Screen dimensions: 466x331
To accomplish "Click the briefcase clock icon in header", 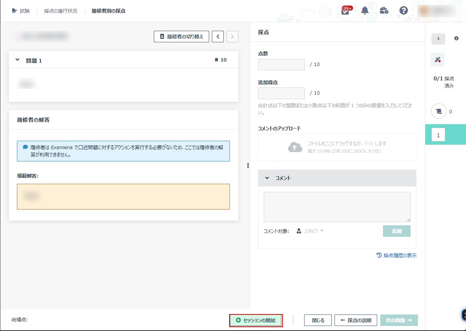I will [384, 11].
